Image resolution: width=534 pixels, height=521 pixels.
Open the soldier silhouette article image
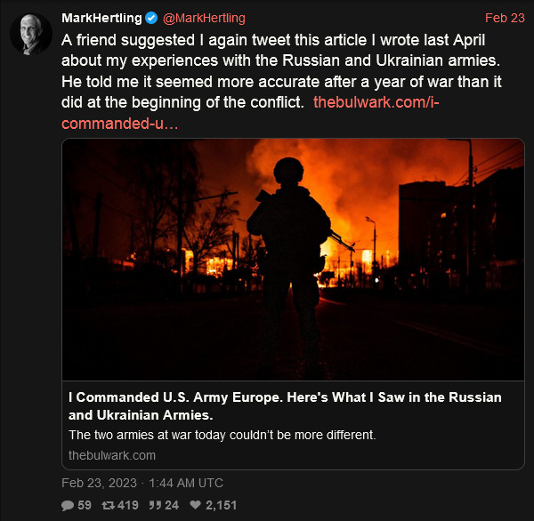point(293,259)
